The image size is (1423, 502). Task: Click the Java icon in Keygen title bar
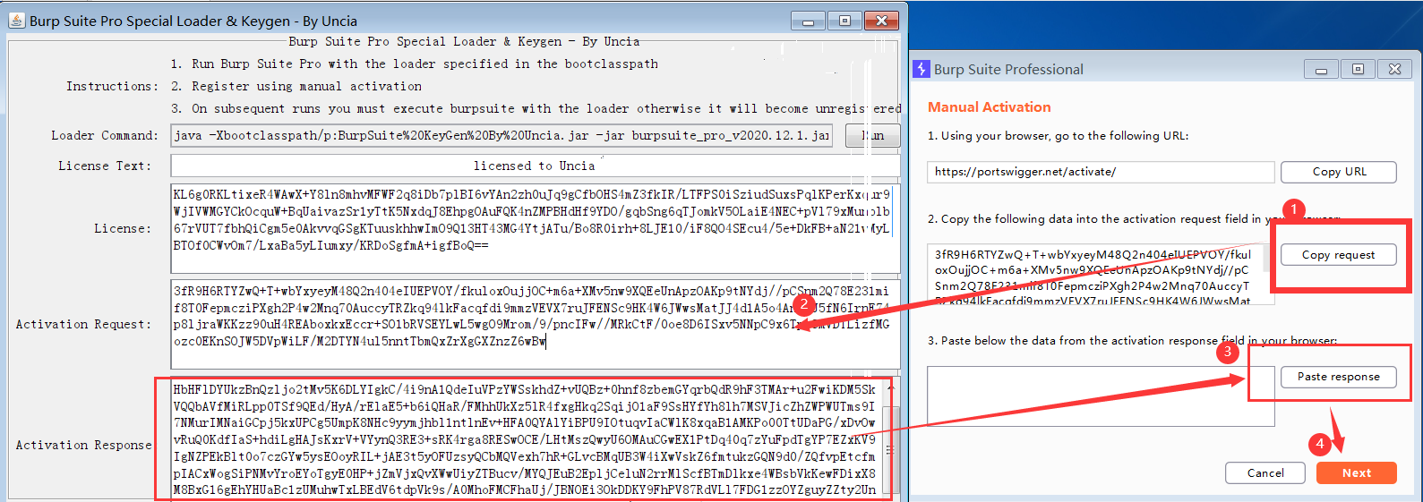coord(16,21)
